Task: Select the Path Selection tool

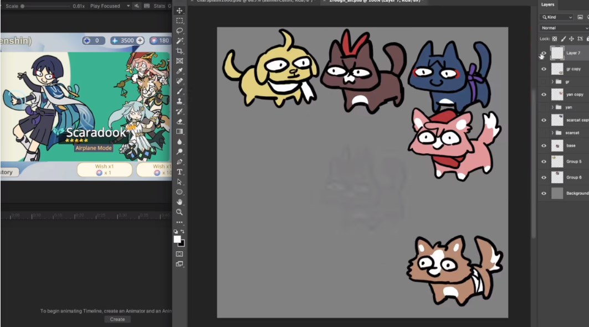Action: (x=180, y=182)
